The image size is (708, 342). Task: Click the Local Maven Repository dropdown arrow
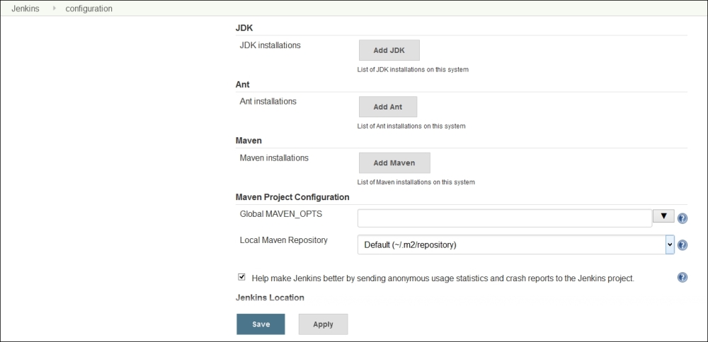(669, 245)
